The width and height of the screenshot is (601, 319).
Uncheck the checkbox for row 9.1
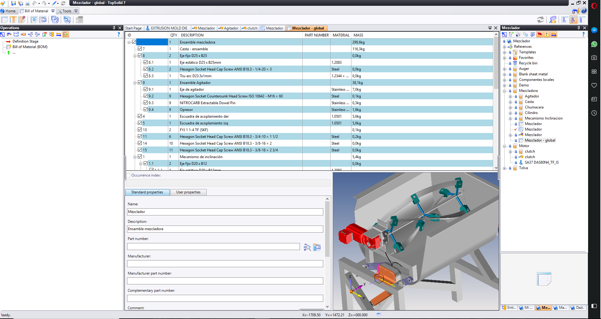[146, 89]
